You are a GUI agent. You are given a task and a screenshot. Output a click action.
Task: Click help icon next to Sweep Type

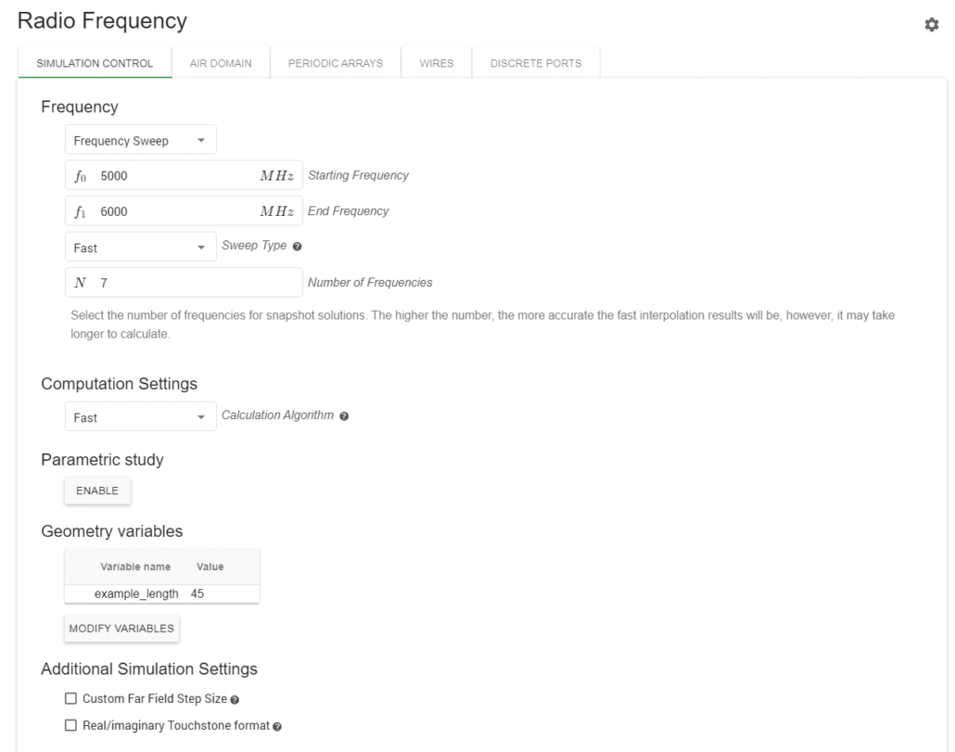pyautogui.click(x=298, y=247)
